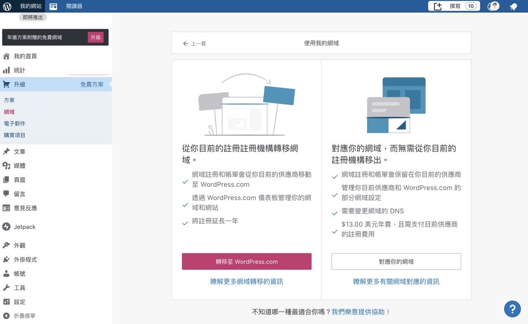This screenshot has width=528, height=324.
Task: Click 年繳方案附贈的免費網域 banner text
Action: pyautogui.click(x=35, y=37)
